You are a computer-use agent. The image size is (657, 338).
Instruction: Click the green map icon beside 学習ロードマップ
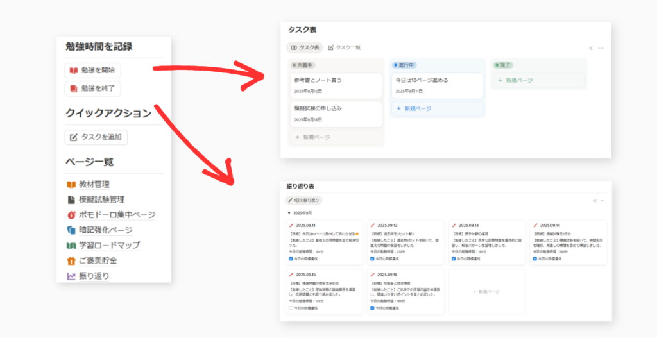pos(71,246)
